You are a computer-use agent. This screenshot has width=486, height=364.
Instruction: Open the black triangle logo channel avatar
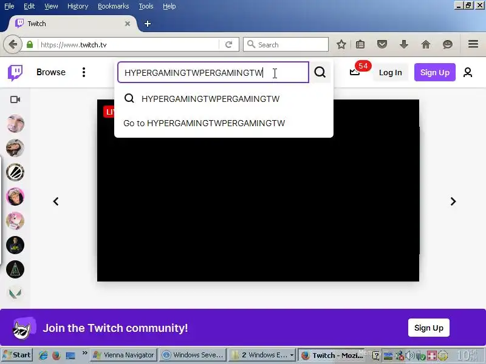point(15,269)
